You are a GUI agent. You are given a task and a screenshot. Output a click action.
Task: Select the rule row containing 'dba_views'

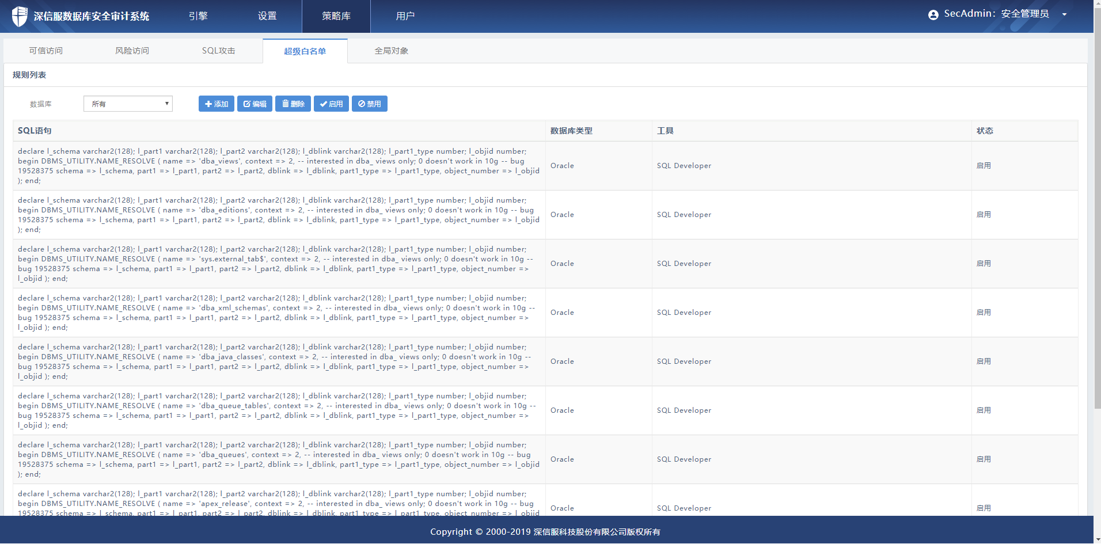[x=279, y=166]
